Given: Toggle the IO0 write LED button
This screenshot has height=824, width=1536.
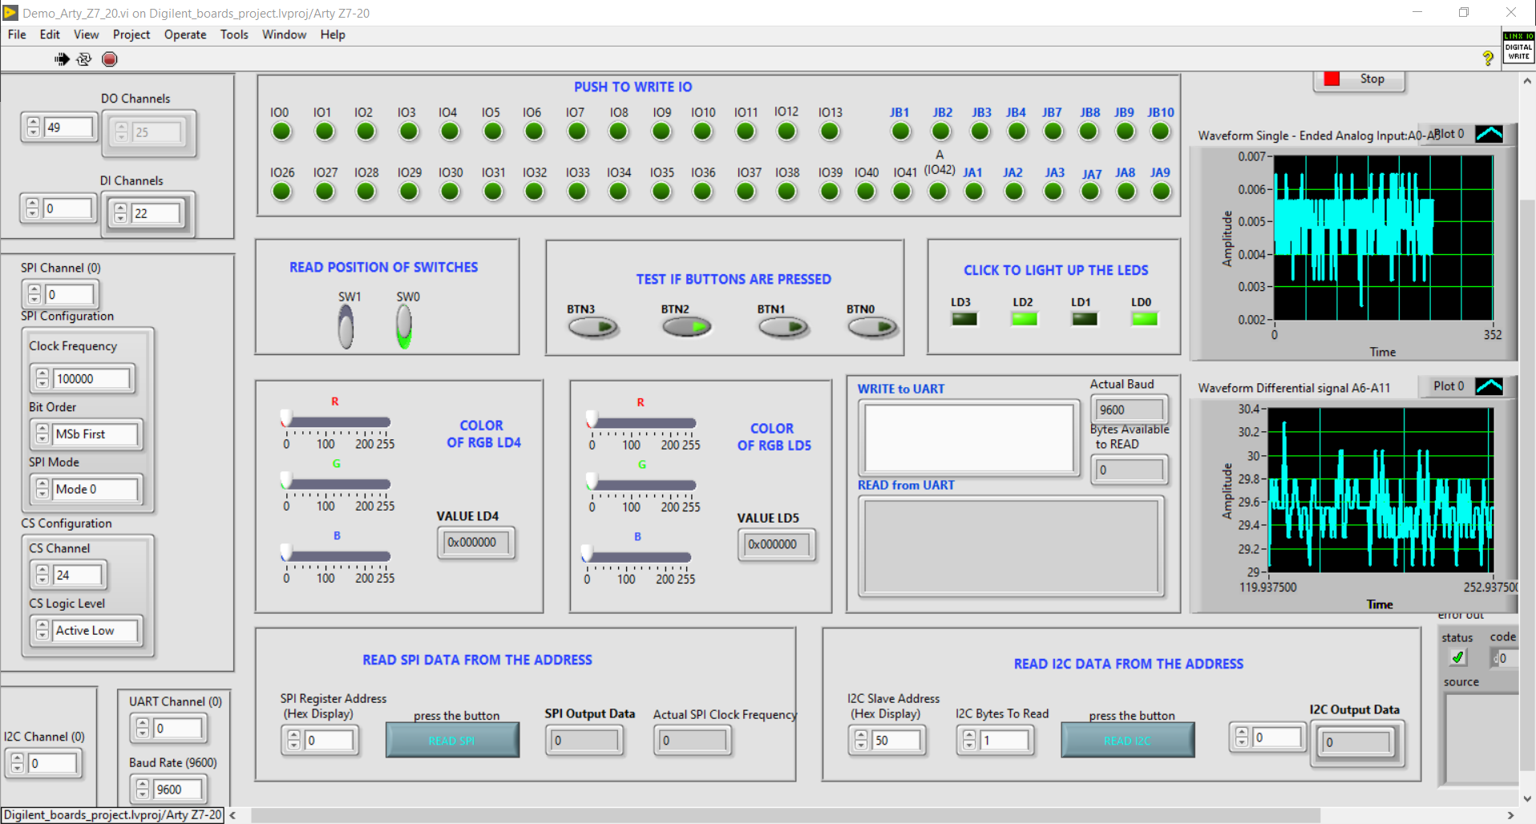Looking at the screenshot, I should click(x=281, y=131).
